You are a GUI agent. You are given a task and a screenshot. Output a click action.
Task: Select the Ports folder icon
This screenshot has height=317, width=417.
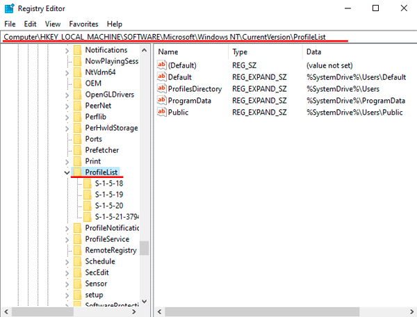[x=77, y=139]
